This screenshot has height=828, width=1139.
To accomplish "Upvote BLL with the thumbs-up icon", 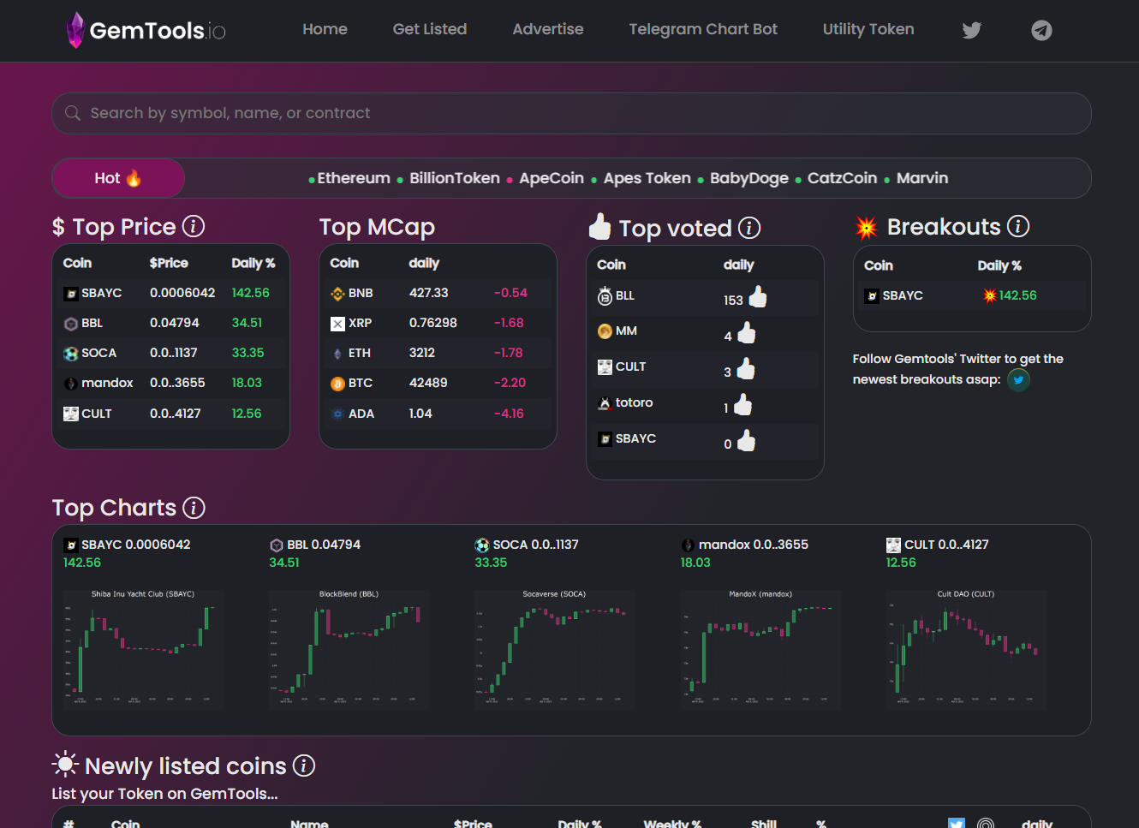I will click(x=758, y=297).
